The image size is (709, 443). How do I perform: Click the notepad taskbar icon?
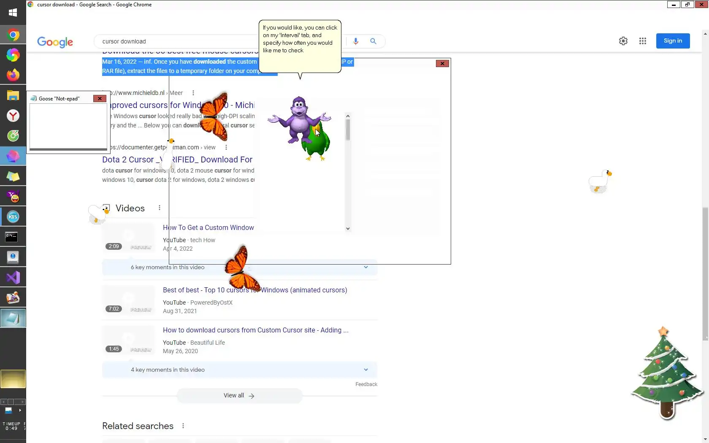click(x=13, y=318)
